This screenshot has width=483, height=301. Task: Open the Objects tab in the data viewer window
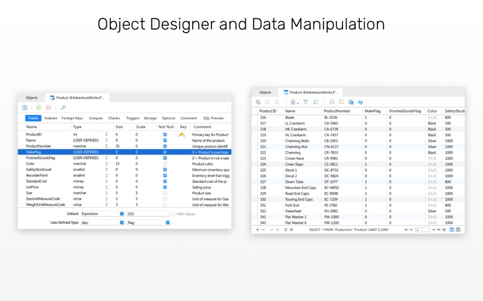click(265, 92)
